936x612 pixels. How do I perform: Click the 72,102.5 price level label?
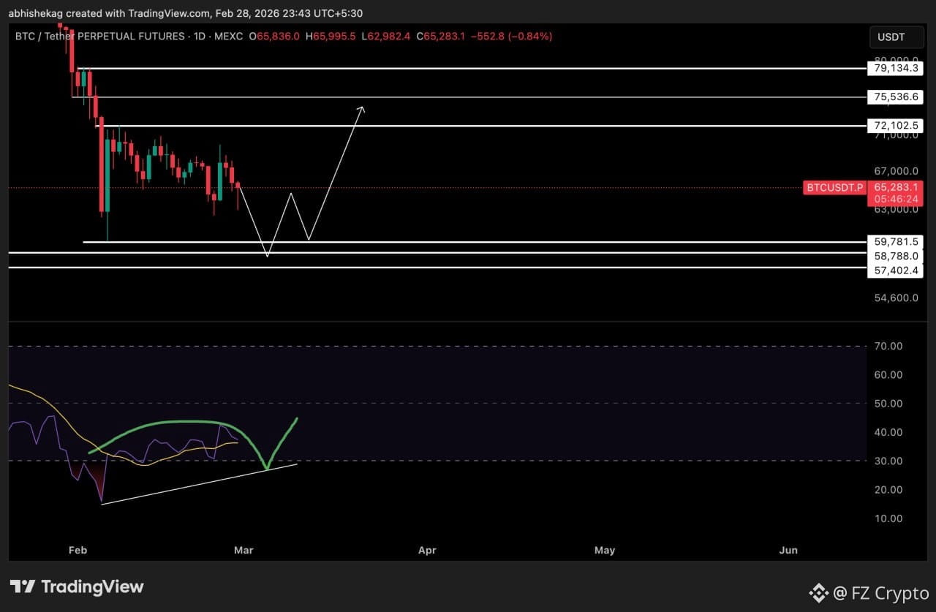(896, 126)
